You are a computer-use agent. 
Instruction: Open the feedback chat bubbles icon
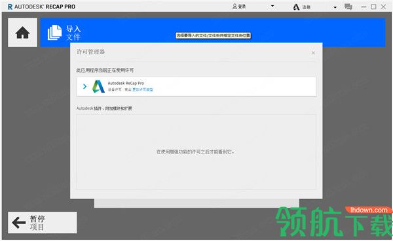coord(348,7)
